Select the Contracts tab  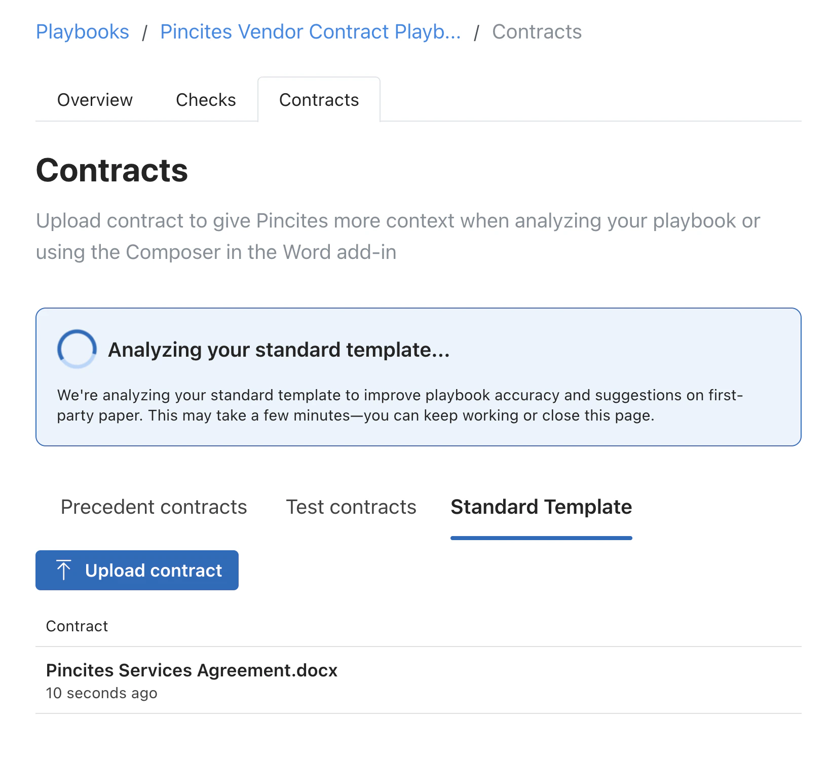pos(319,100)
